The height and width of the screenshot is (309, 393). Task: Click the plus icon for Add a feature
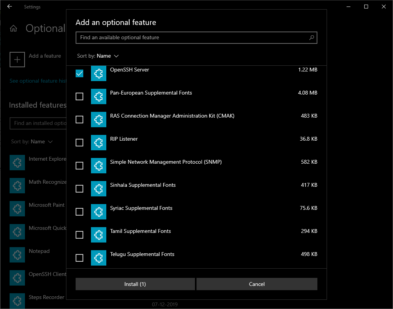(x=17, y=60)
